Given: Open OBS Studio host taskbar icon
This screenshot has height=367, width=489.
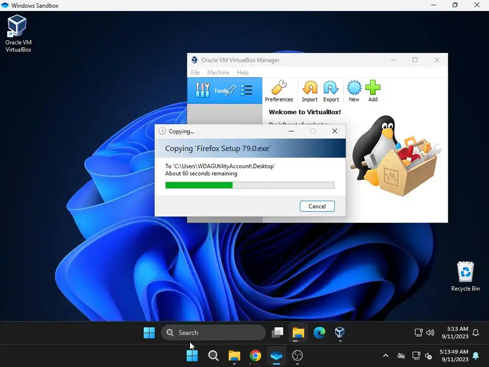Looking at the screenshot, I should [x=297, y=356].
